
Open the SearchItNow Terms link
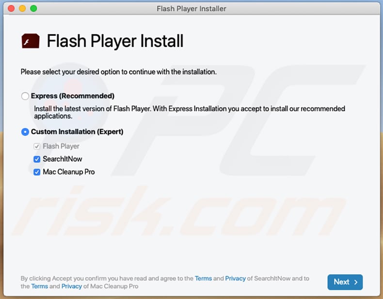tap(203, 278)
